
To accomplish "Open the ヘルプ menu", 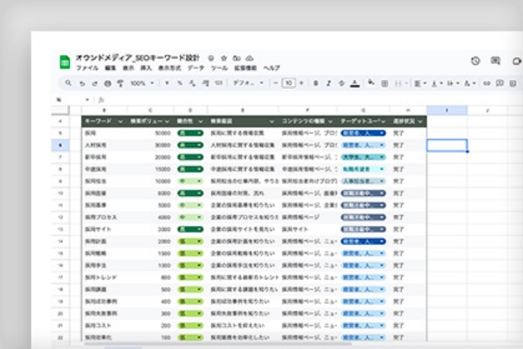I will pos(271,68).
